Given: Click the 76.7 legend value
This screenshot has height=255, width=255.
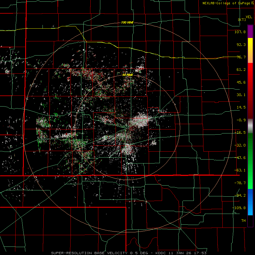Looking at the screenshot, I should coord(241,57).
